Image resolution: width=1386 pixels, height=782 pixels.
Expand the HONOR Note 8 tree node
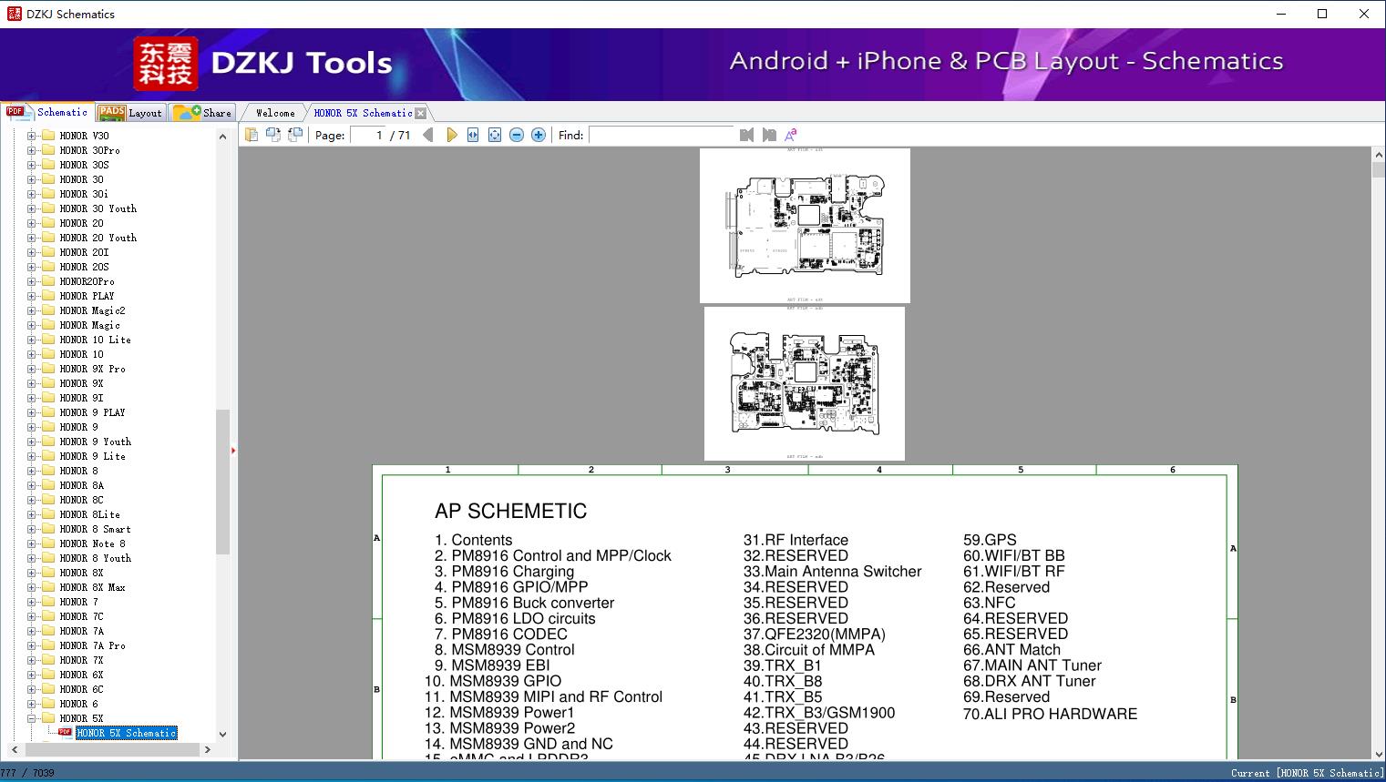32,543
